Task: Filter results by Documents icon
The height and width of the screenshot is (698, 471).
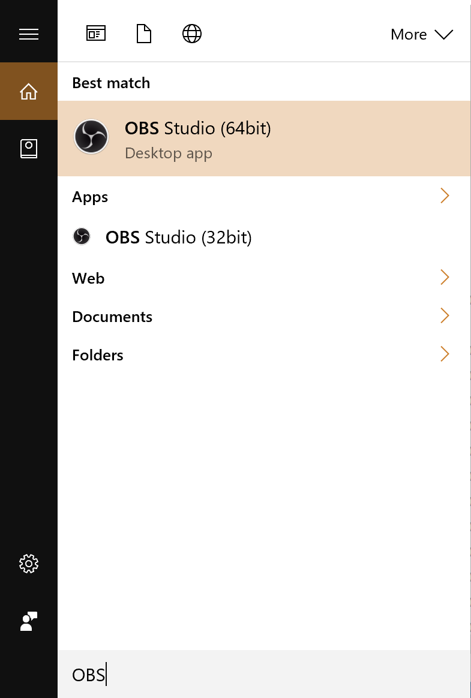Action: coord(144,34)
